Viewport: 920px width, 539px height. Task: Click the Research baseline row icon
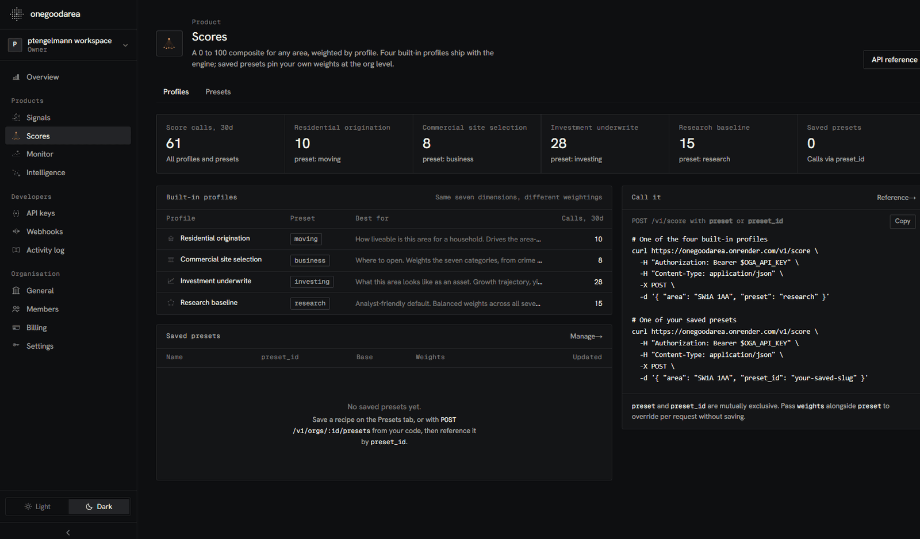click(171, 303)
